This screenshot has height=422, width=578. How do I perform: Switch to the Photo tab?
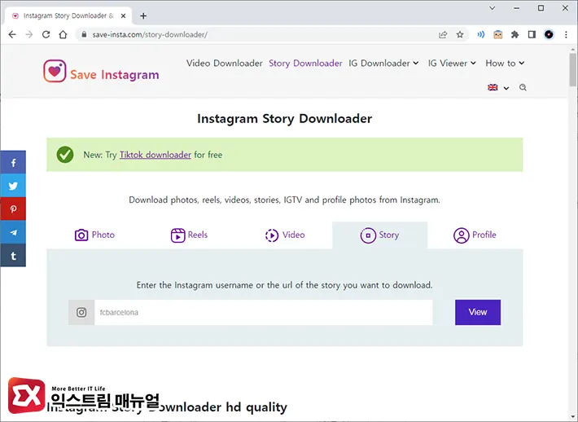point(94,235)
